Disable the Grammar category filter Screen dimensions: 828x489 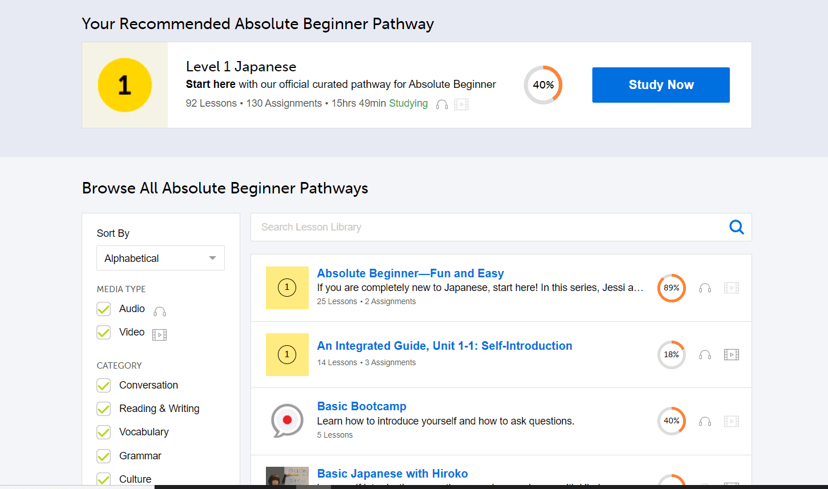point(104,456)
